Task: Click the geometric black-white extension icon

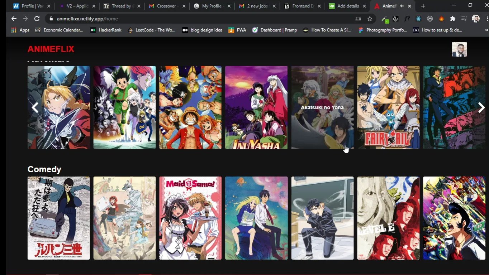Action: 396,19
